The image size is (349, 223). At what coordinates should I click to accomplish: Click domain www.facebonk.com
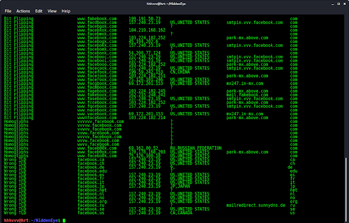tap(97, 53)
